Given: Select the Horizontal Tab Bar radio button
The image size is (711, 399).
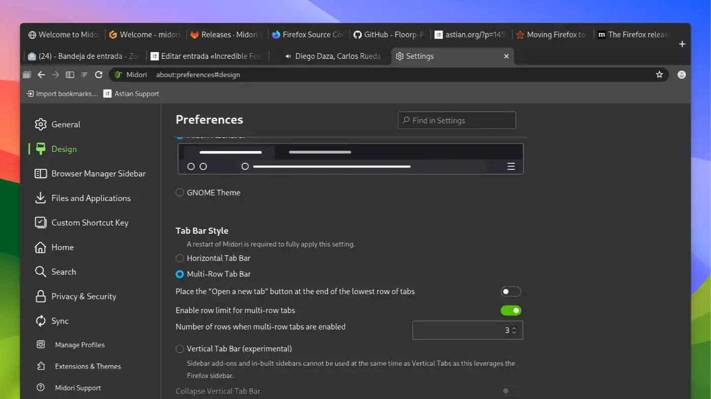Looking at the screenshot, I should [179, 258].
